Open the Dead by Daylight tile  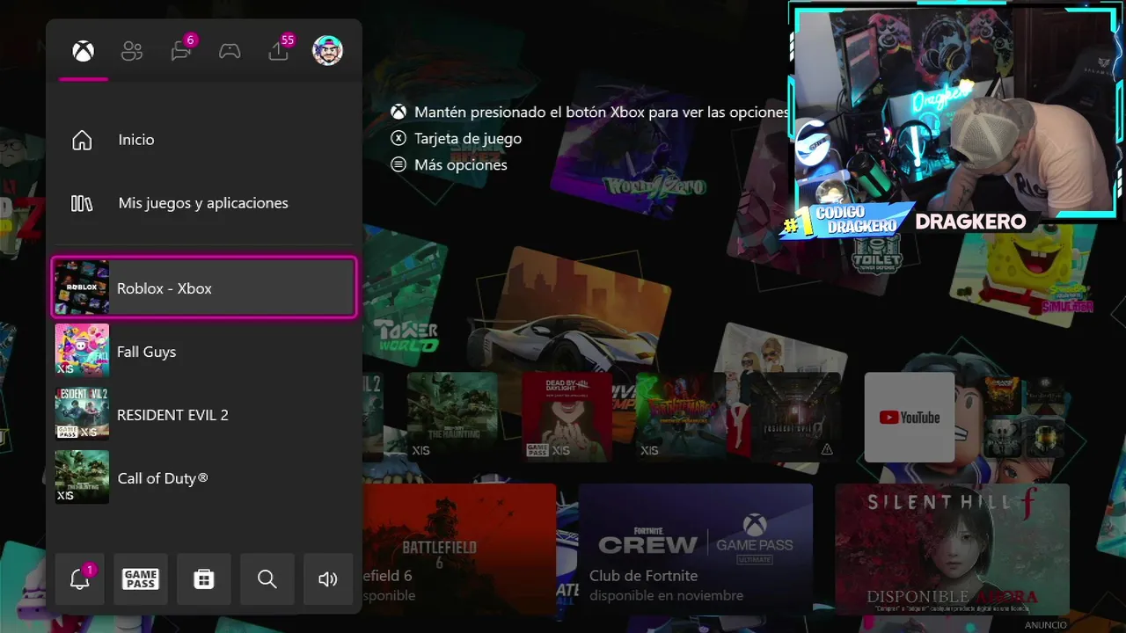567,417
